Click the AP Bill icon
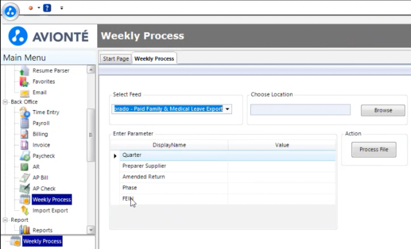 click(24, 178)
